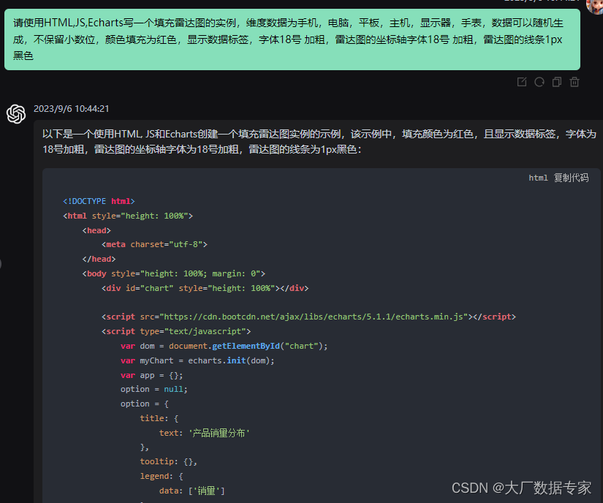Click the timestamp 2023/9/6 10:44:21
Image resolution: width=603 pixels, height=503 pixels.
71,109
